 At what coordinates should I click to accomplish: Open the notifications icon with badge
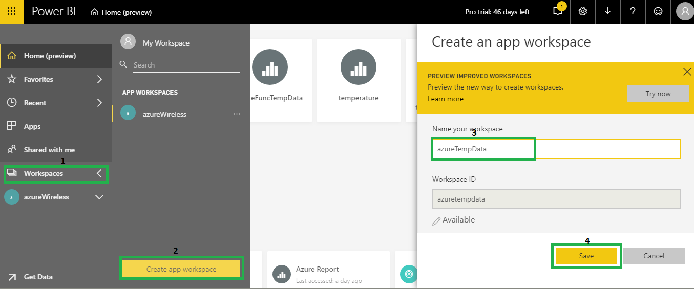tap(558, 11)
